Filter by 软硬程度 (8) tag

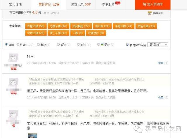click(x=96, y=33)
